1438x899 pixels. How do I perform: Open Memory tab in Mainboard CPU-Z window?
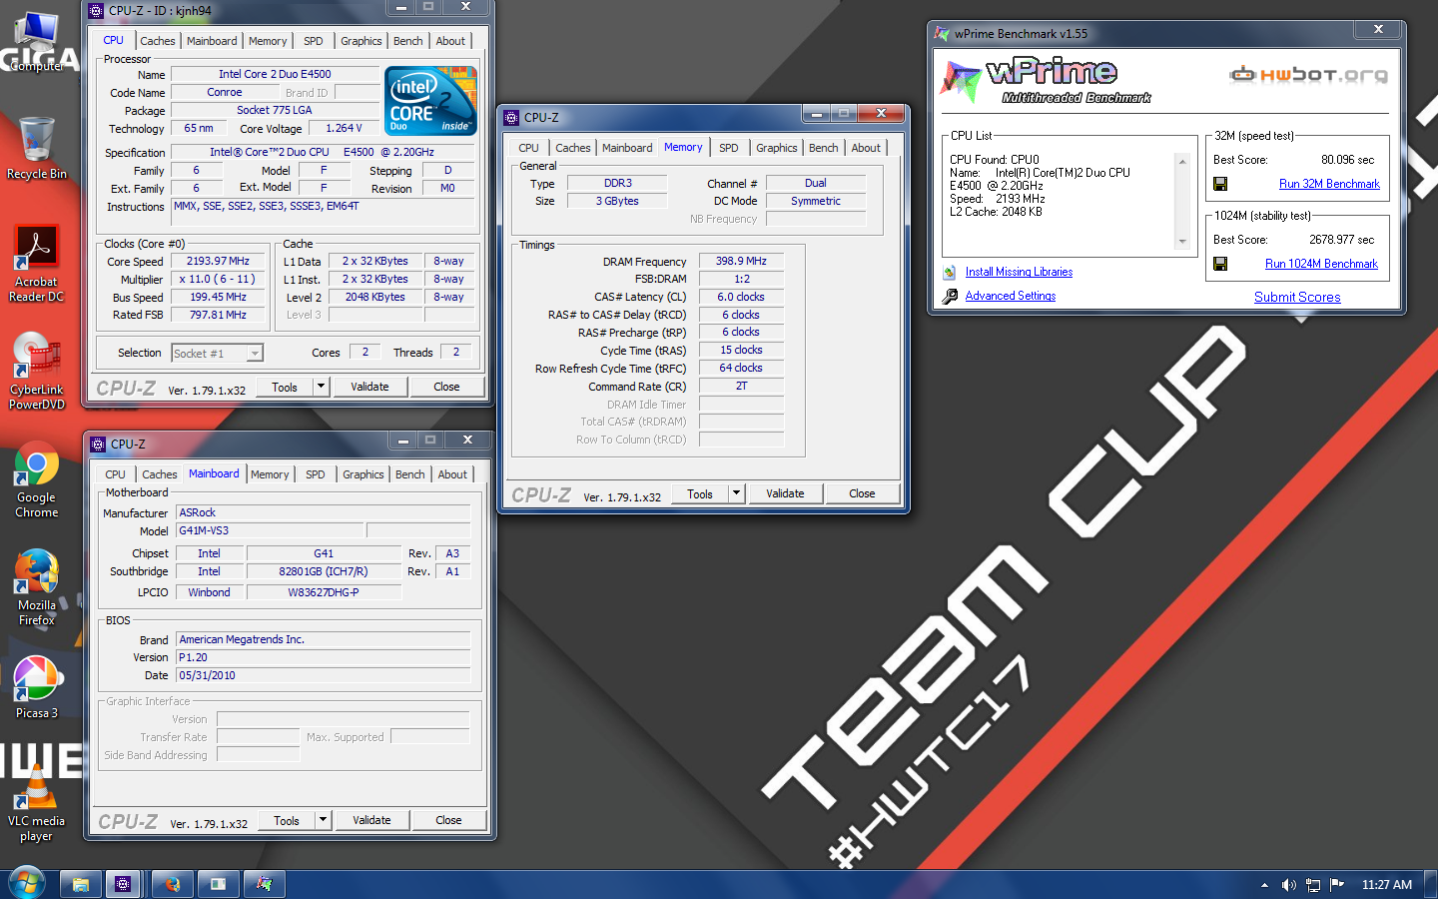270,474
